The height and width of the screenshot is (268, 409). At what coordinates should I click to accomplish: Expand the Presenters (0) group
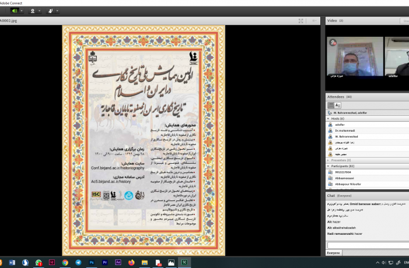click(x=328, y=160)
